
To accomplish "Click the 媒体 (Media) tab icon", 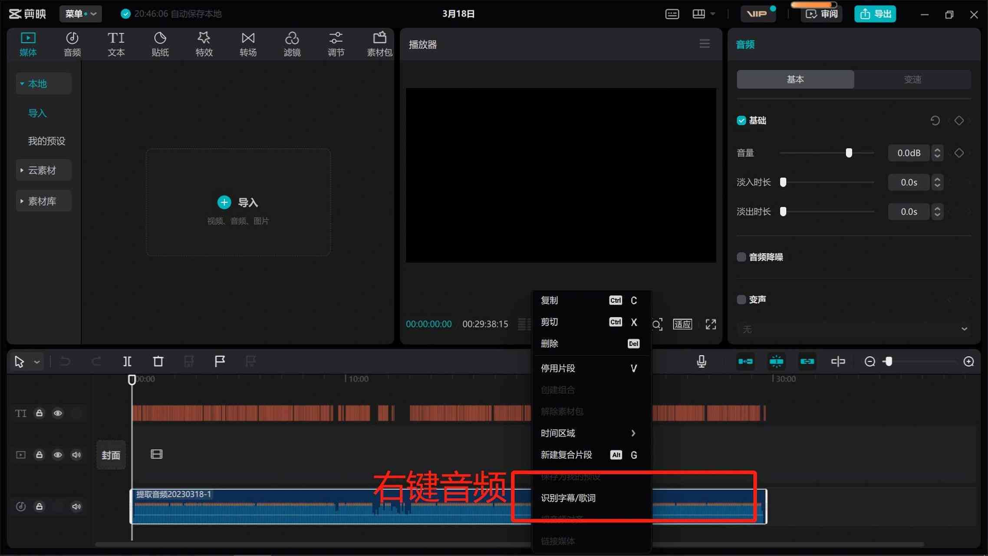I will (x=28, y=43).
